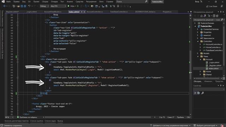226x127 pixels.
Task: Collapse the Controllers folder
Action: (198, 41)
